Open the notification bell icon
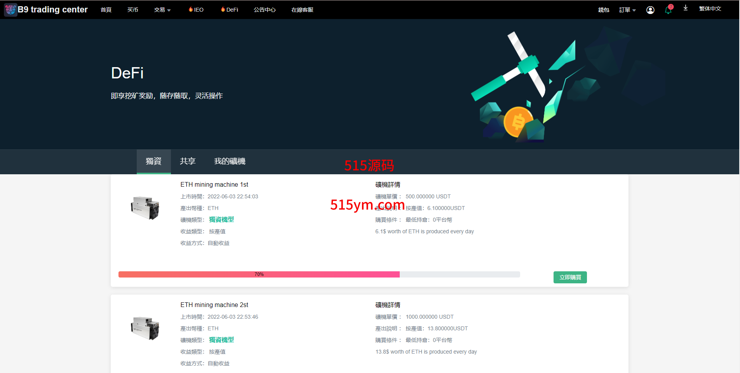Screen dimensions: 740x373 pyautogui.click(x=668, y=10)
